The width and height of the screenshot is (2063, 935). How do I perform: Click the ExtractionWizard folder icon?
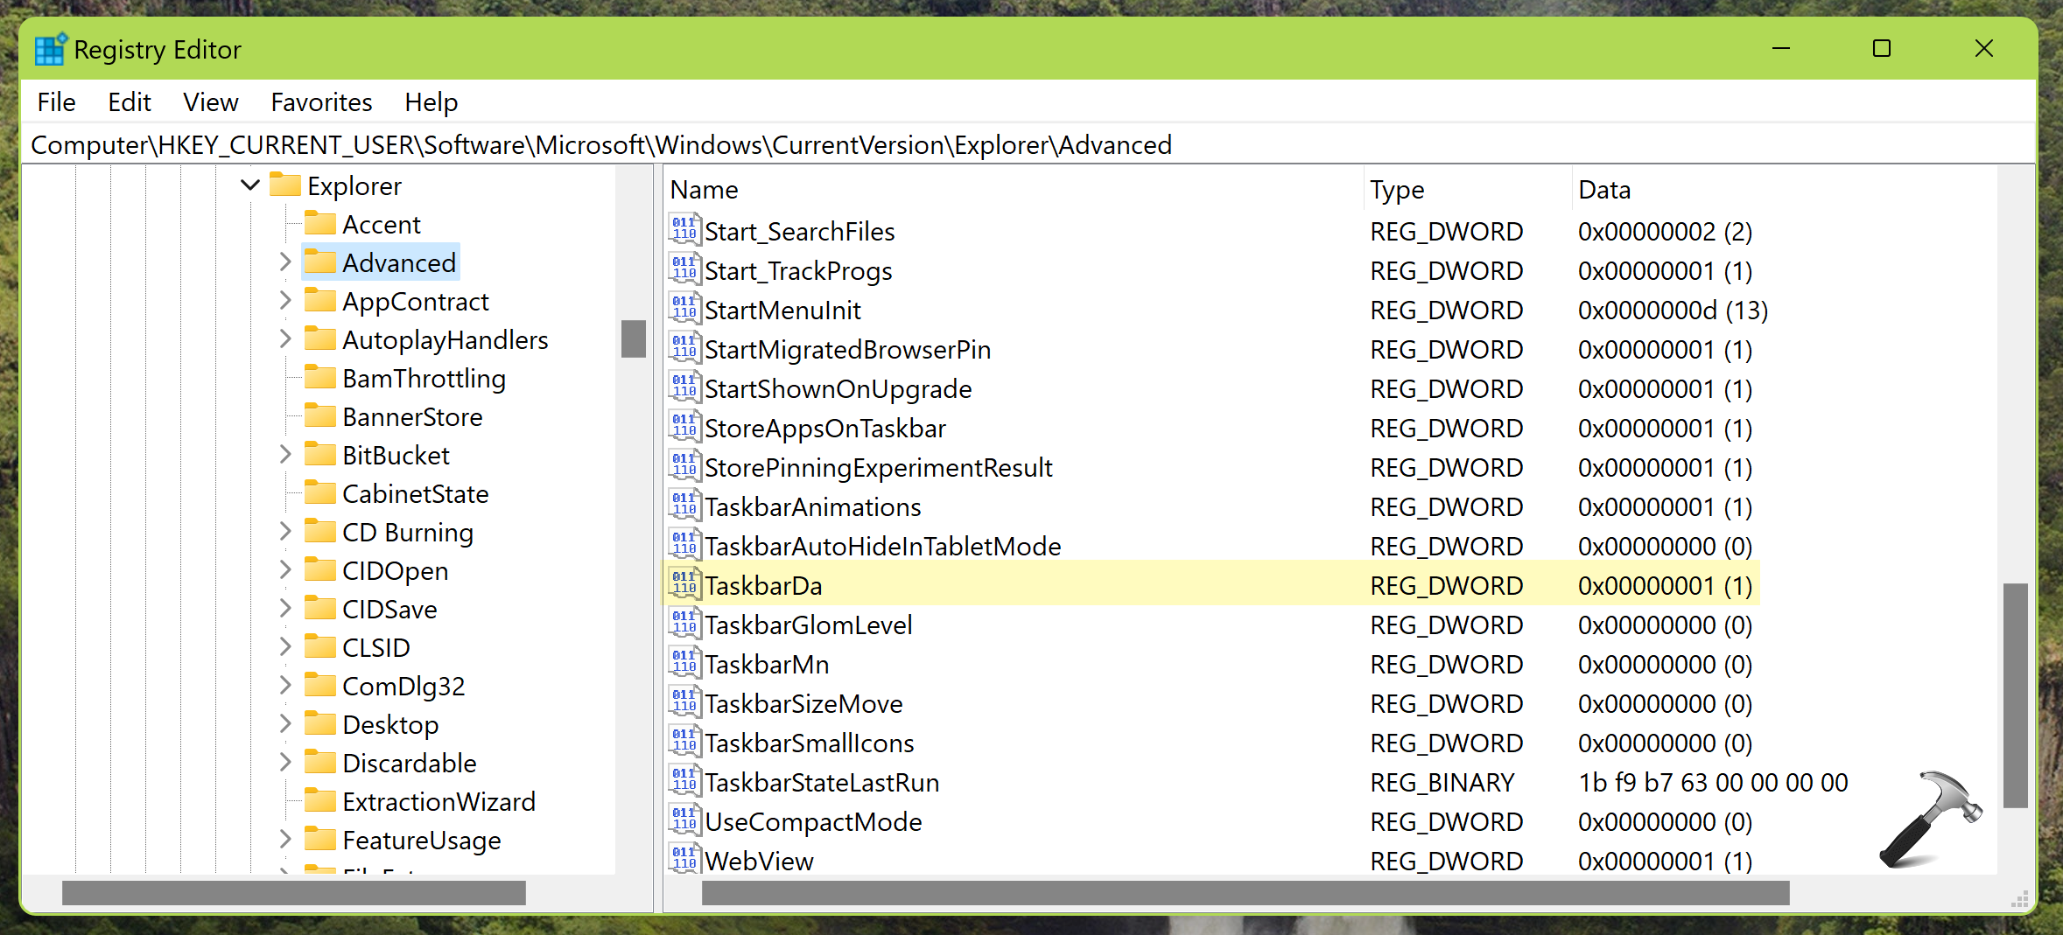click(x=320, y=800)
